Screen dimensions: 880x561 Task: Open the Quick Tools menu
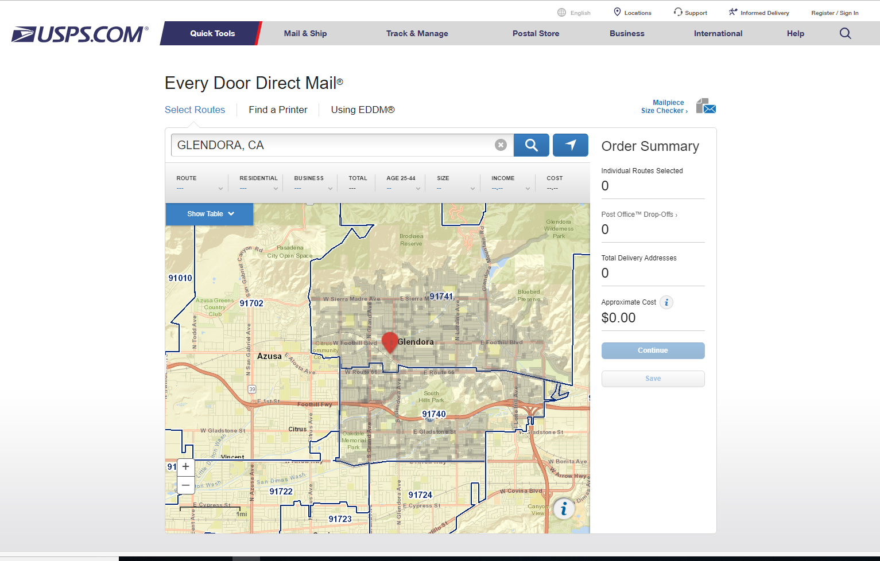click(x=212, y=33)
